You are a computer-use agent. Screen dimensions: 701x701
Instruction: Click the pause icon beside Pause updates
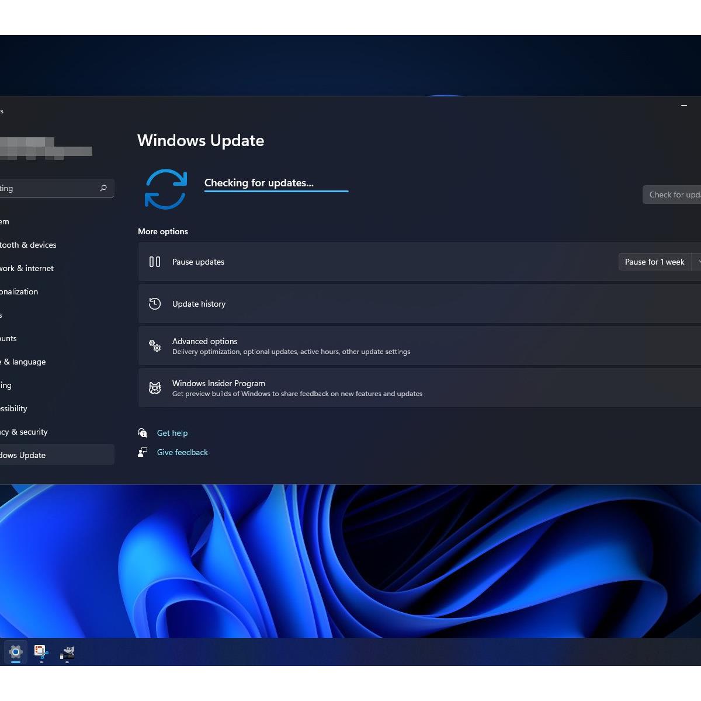pyautogui.click(x=155, y=262)
